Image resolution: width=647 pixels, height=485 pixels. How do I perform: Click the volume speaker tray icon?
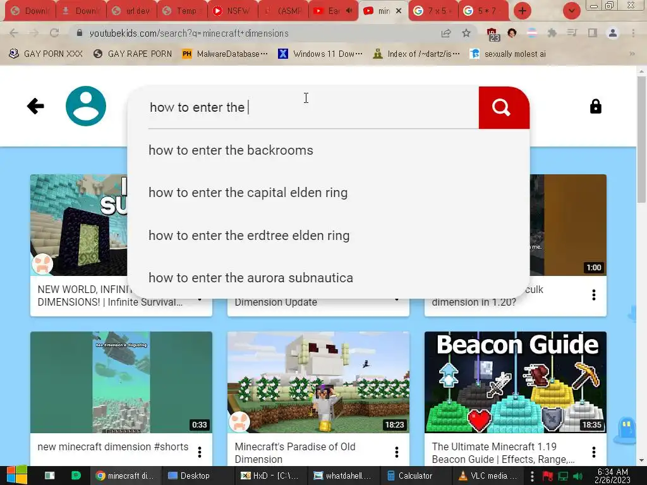pyautogui.click(x=577, y=476)
